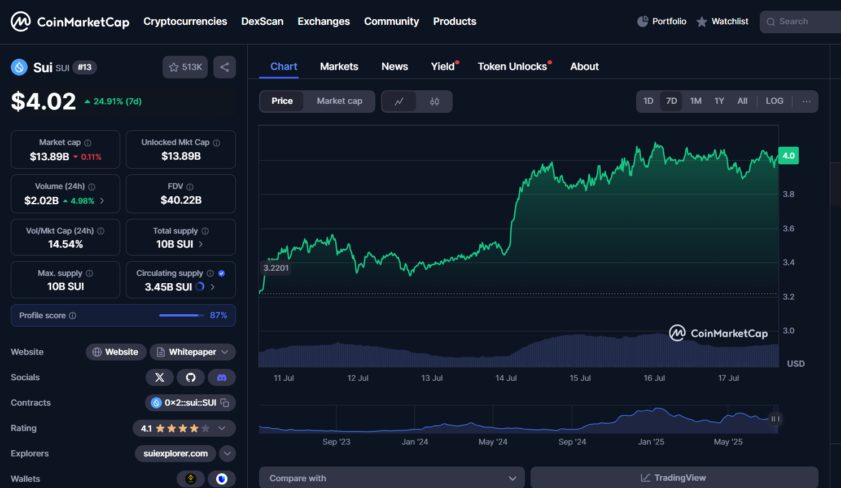Switch to the Token Unlocks tab

click(513, 67)
